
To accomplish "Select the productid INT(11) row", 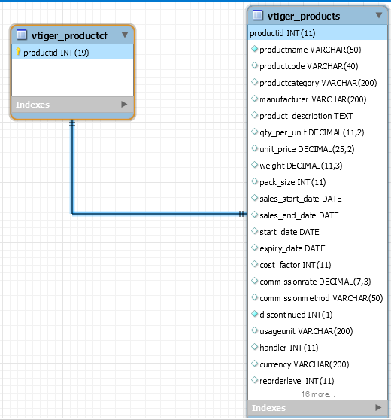I will (317, 33).
